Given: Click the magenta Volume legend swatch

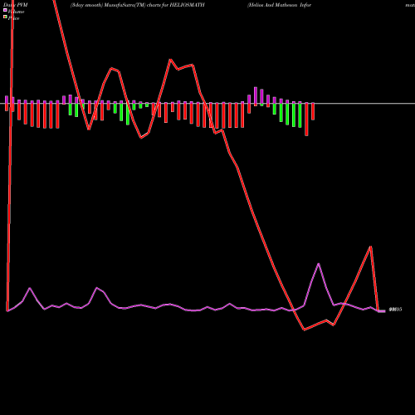Looking at the screenshot, I should pyautogui.click(x=5, y=10).
